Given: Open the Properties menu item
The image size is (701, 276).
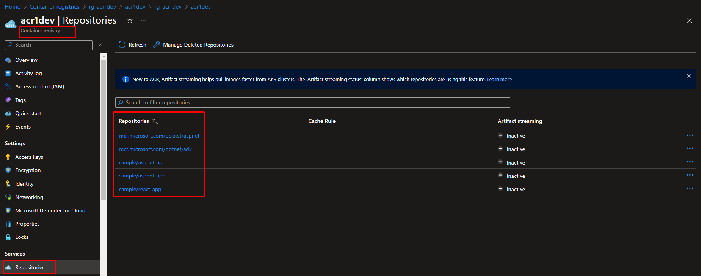Looking at the screenshot, I should click(27, 224).
